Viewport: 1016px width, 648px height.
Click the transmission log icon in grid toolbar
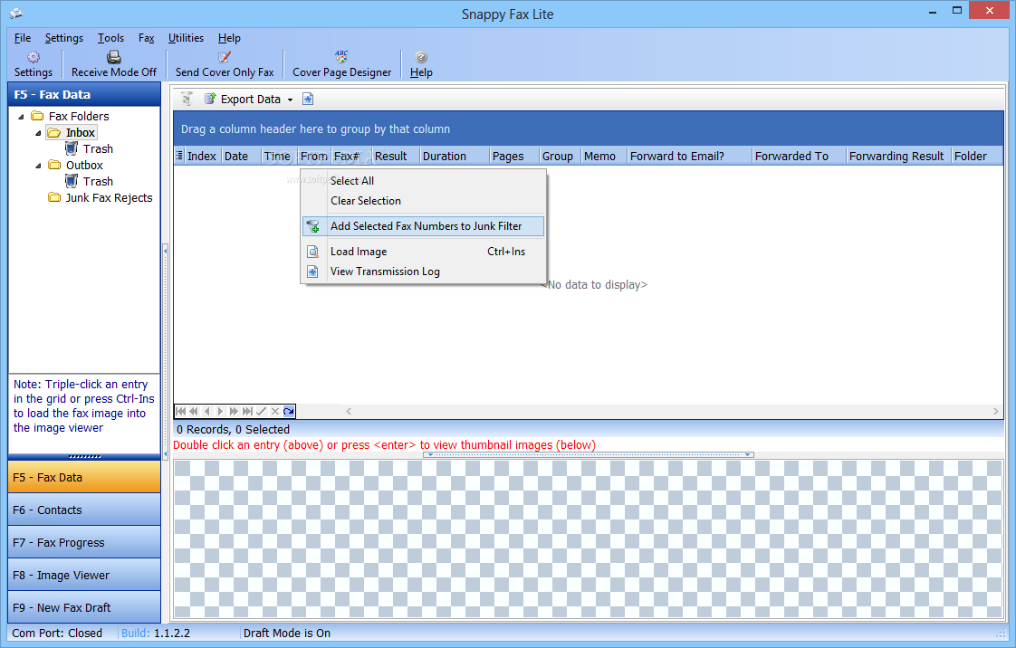pos(309,99)
